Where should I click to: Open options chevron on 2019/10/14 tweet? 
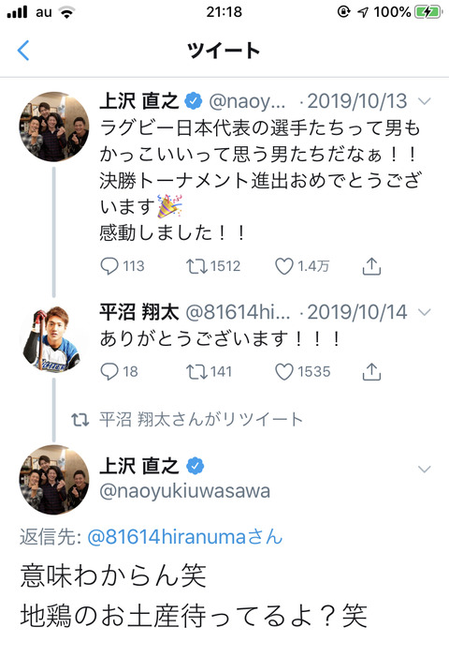click(x=425, y=312)
